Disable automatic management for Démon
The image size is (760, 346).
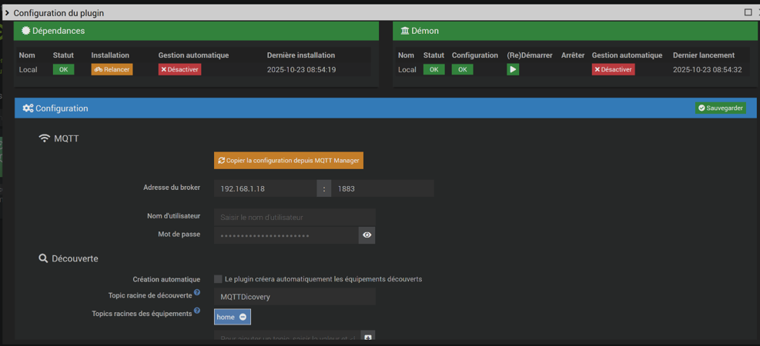pyautogui.click(x=613, y=69)
